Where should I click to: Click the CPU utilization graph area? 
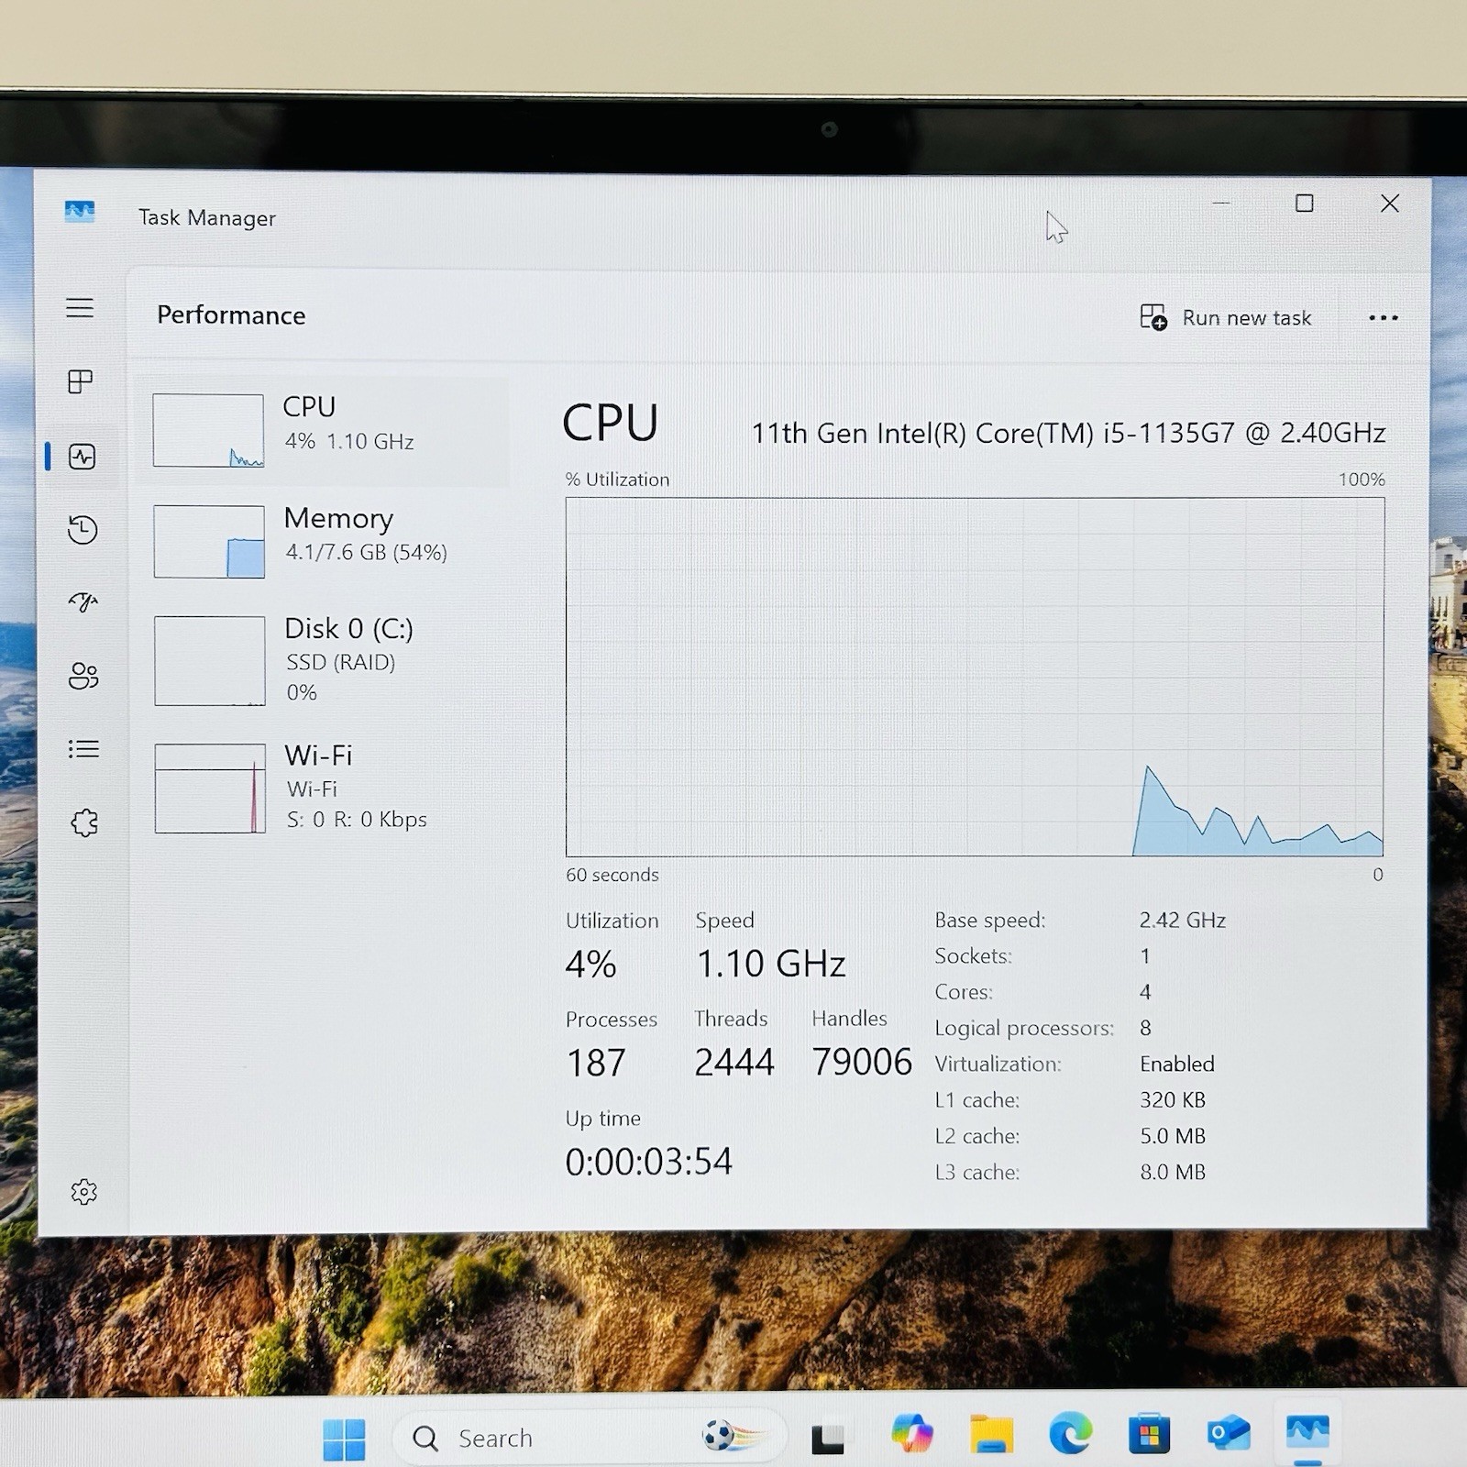tap(975, 677)
